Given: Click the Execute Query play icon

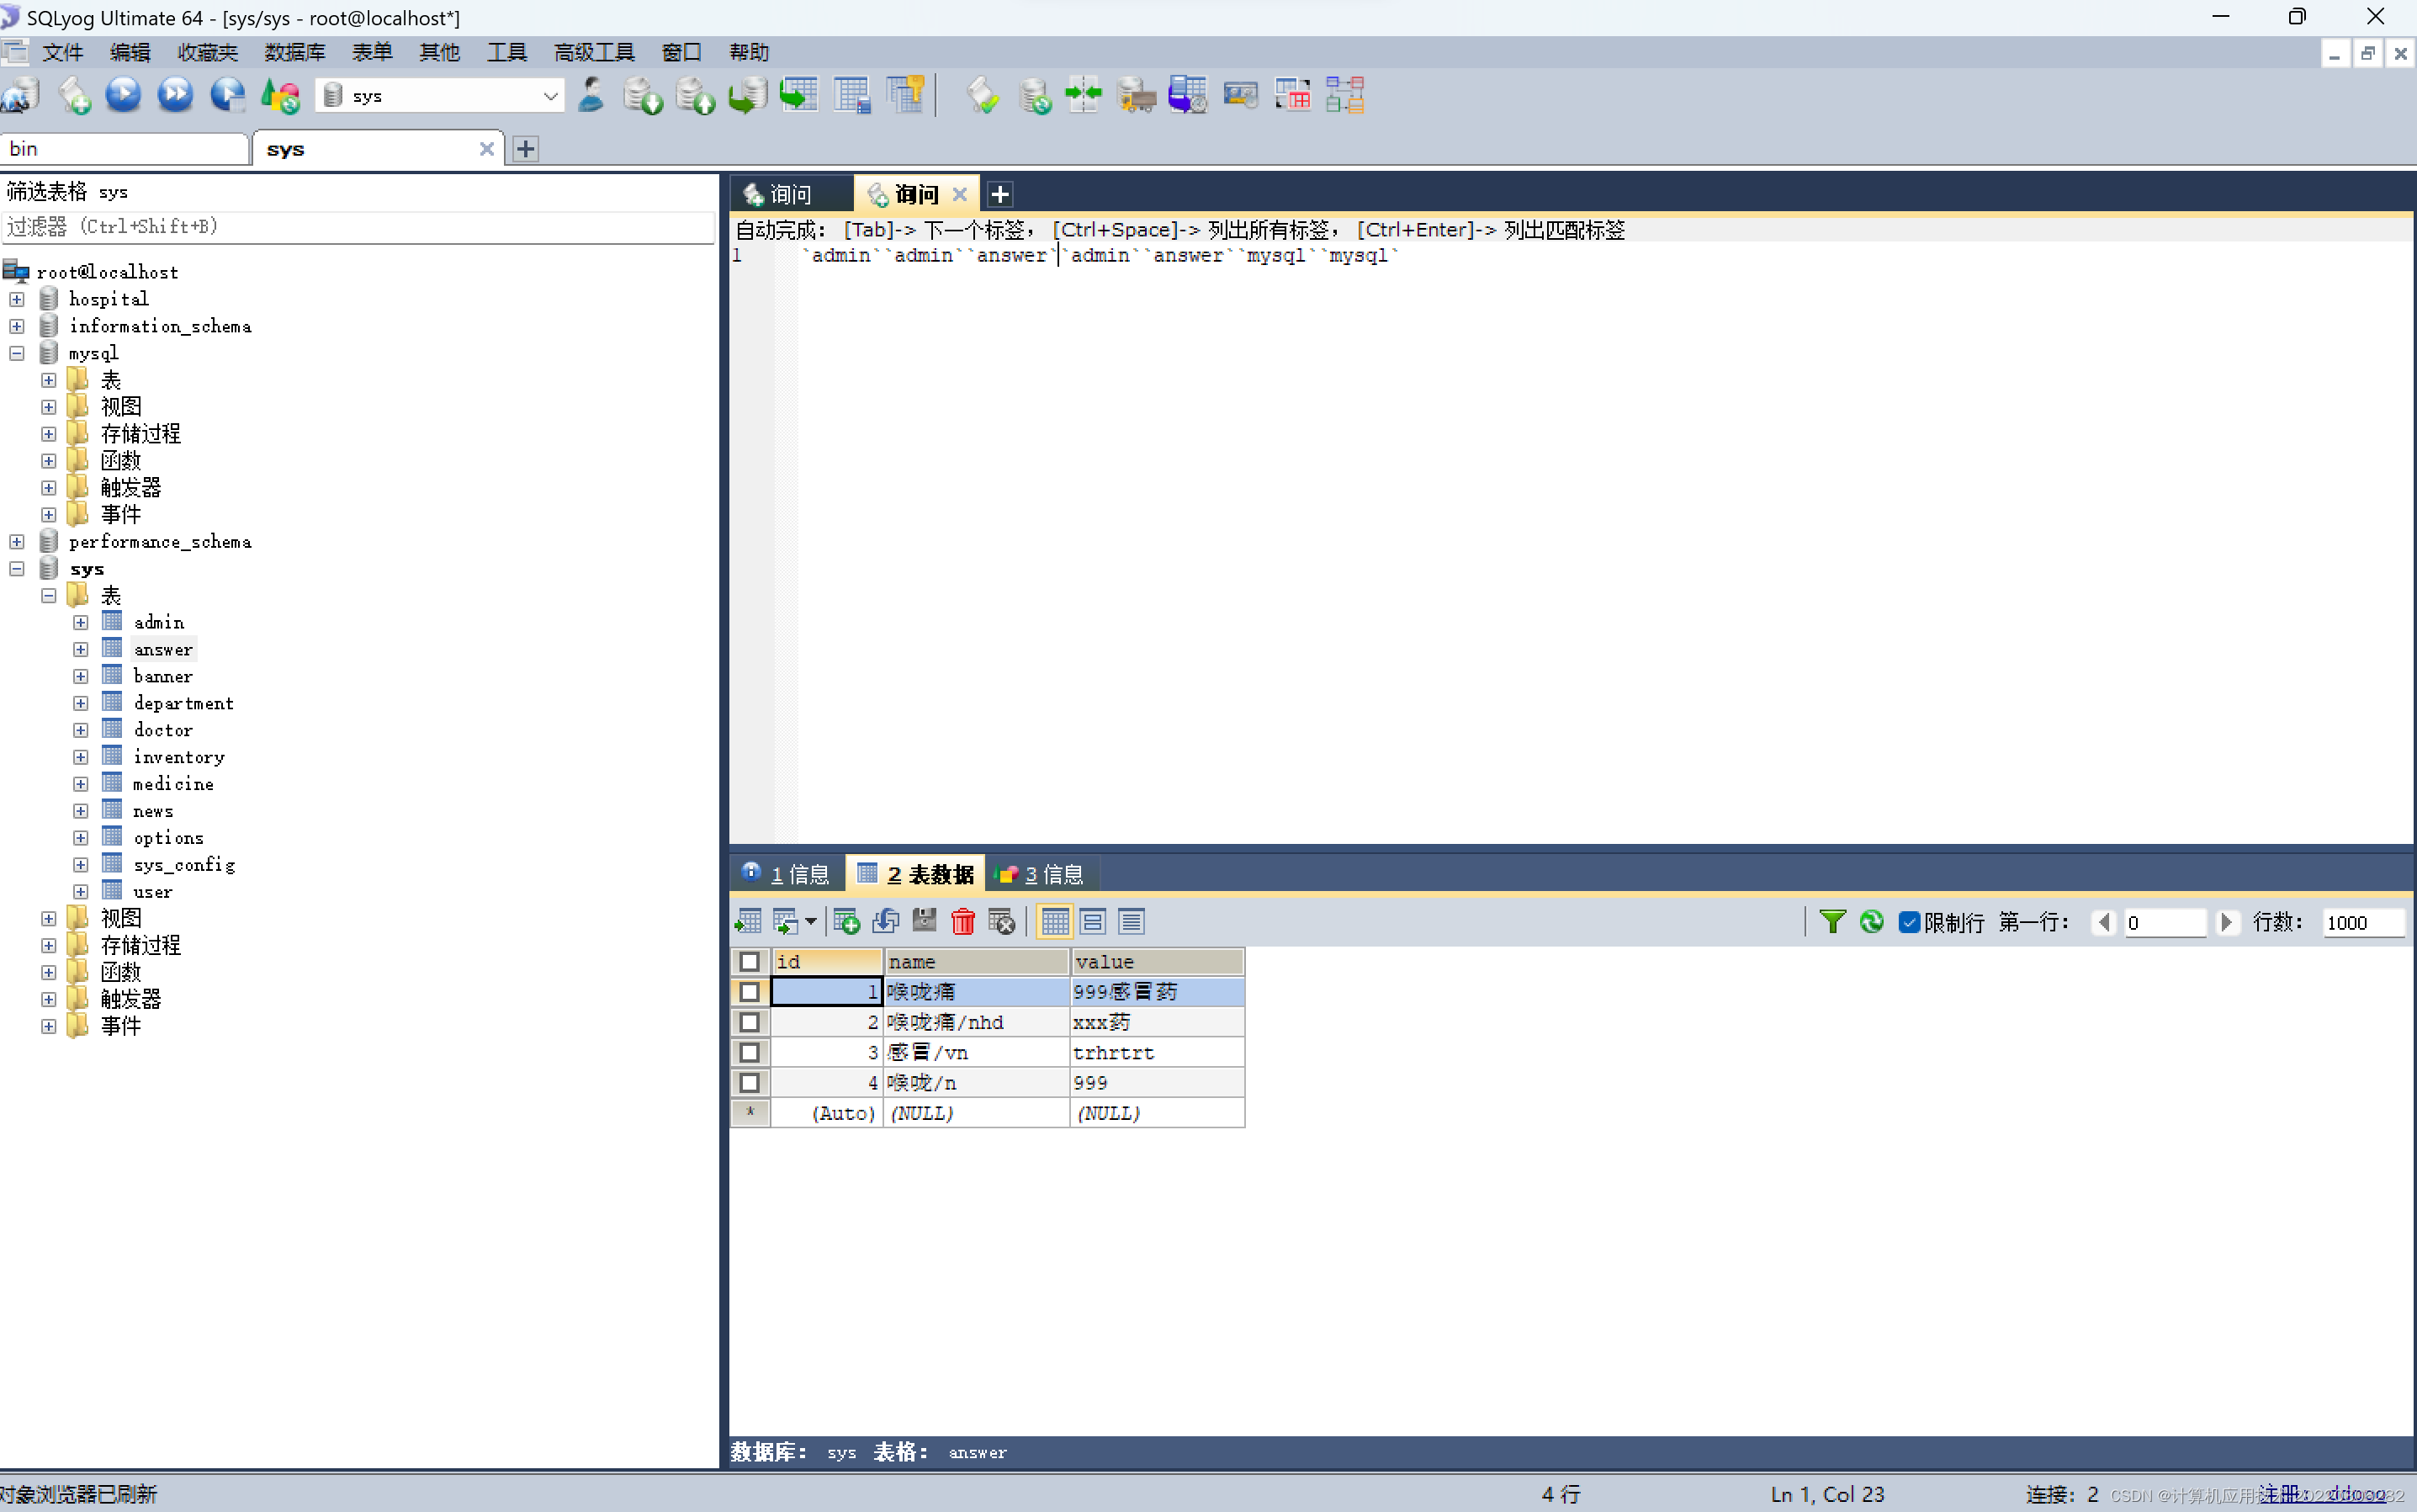Looking at the screenshot, I should coord(123,95).
